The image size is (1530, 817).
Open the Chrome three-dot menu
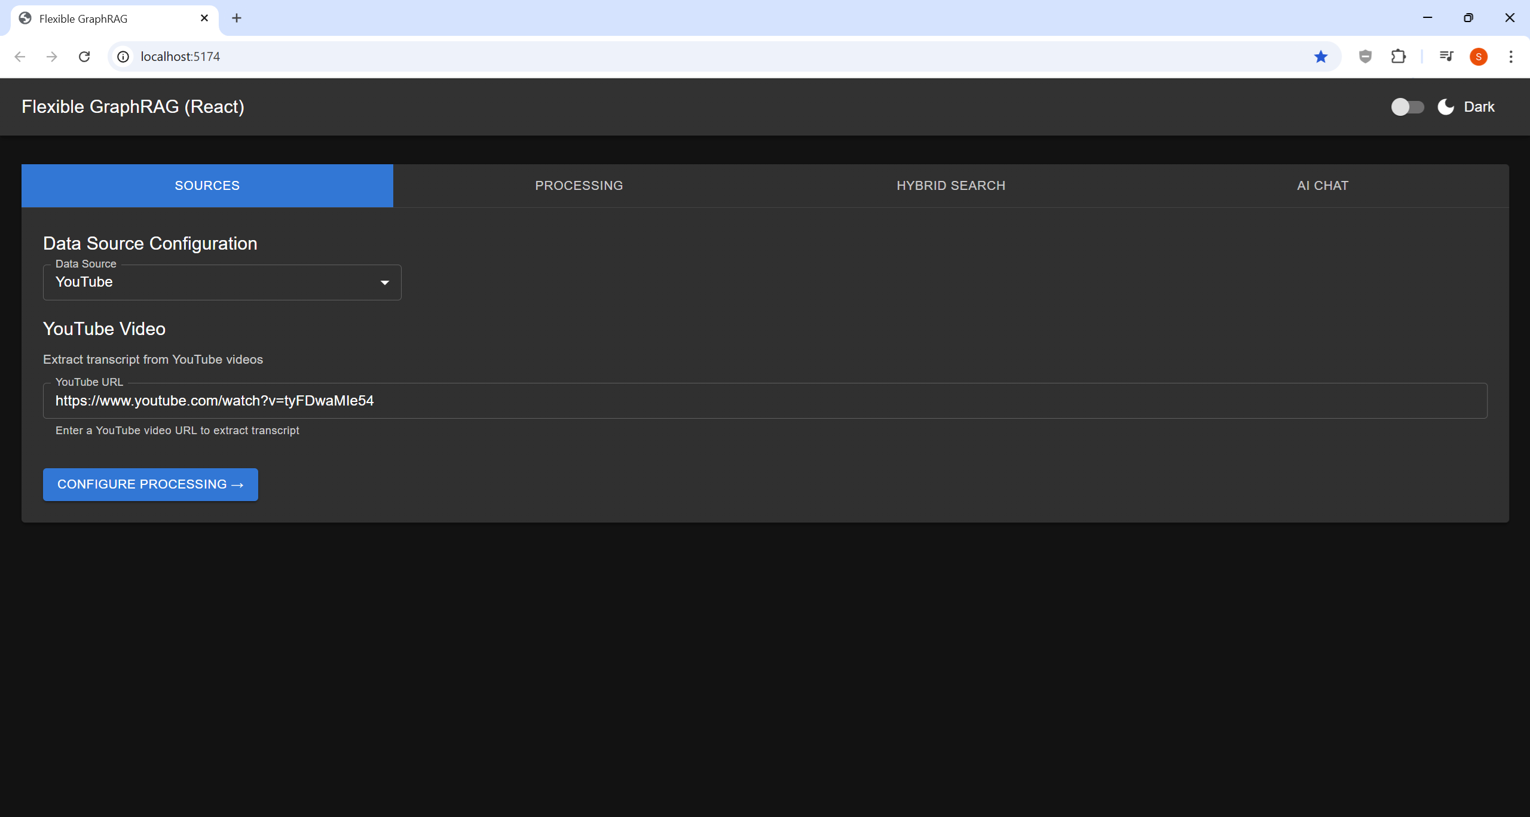pos(1511,56)
